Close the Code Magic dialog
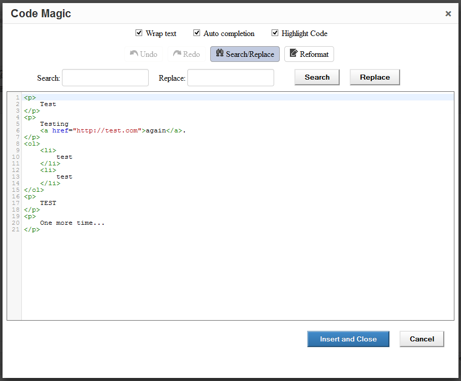Viewport: 461px width, 381px height. point(448,14)
